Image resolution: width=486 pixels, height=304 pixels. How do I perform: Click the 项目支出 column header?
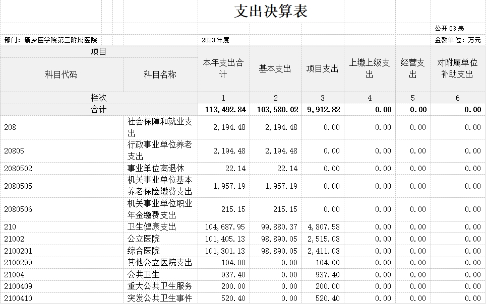pyautogui.click(x=322, y=69)
